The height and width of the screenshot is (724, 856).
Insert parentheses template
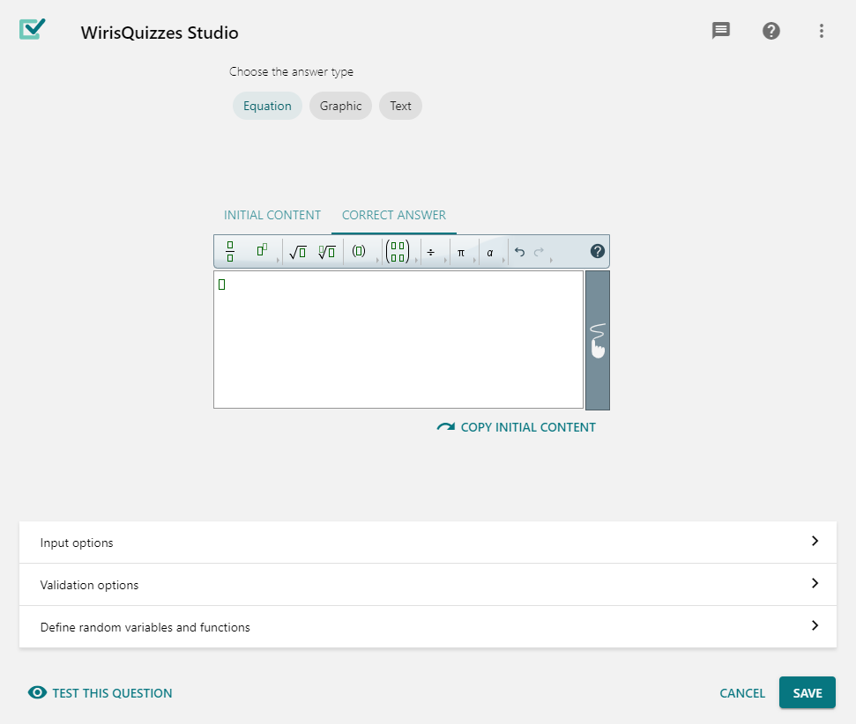[359, 251]
